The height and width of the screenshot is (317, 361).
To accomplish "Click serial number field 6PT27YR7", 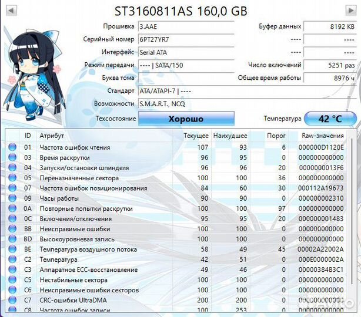I will pos(186,39).
